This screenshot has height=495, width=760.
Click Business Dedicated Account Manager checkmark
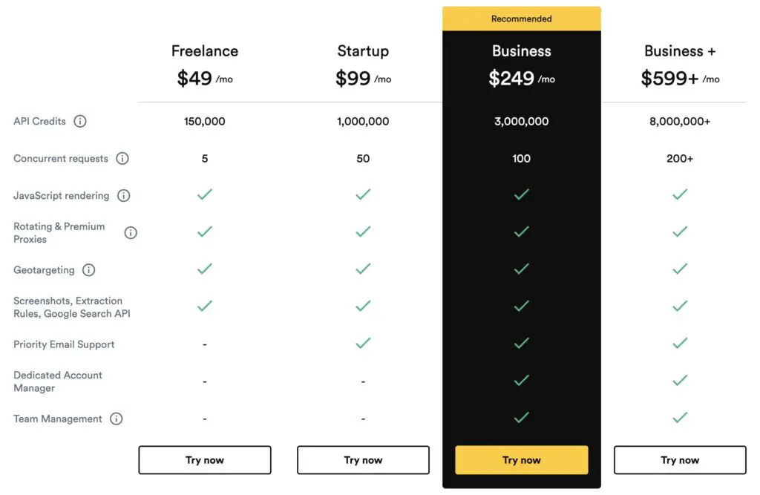522,380
